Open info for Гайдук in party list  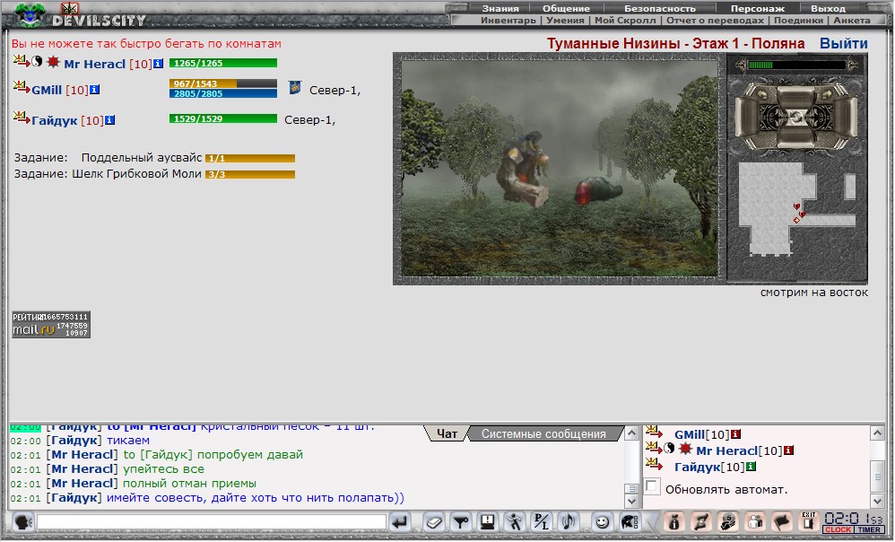tap(109, 120)
